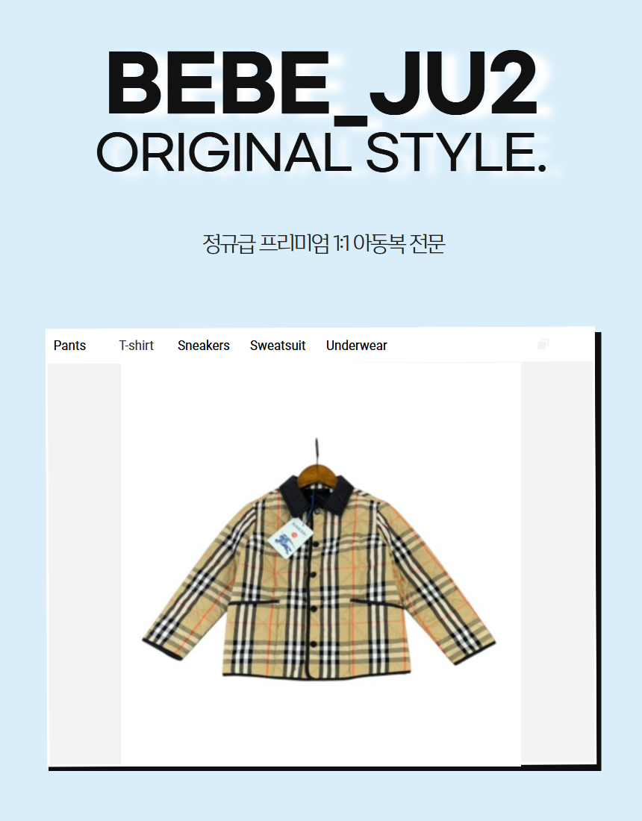This screenshot has height=821, width=642.
Task: Open the Pants category tab
Action: [x=69, y=346]
